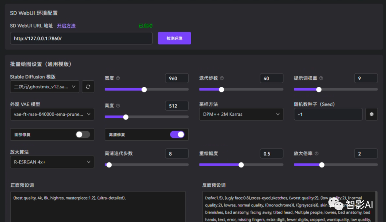The width and height of the screenshot is (386, 222).
Task: Click the 提示词权重 value field showing 9
Action: tap(366, 78)
